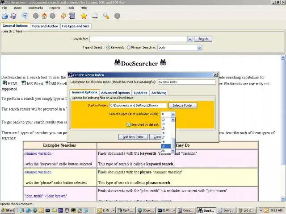The height and width of the screenshot is (214, 286).
Task: Click the DocSearcher app icon in the title bar
Action: click(2, 2)
